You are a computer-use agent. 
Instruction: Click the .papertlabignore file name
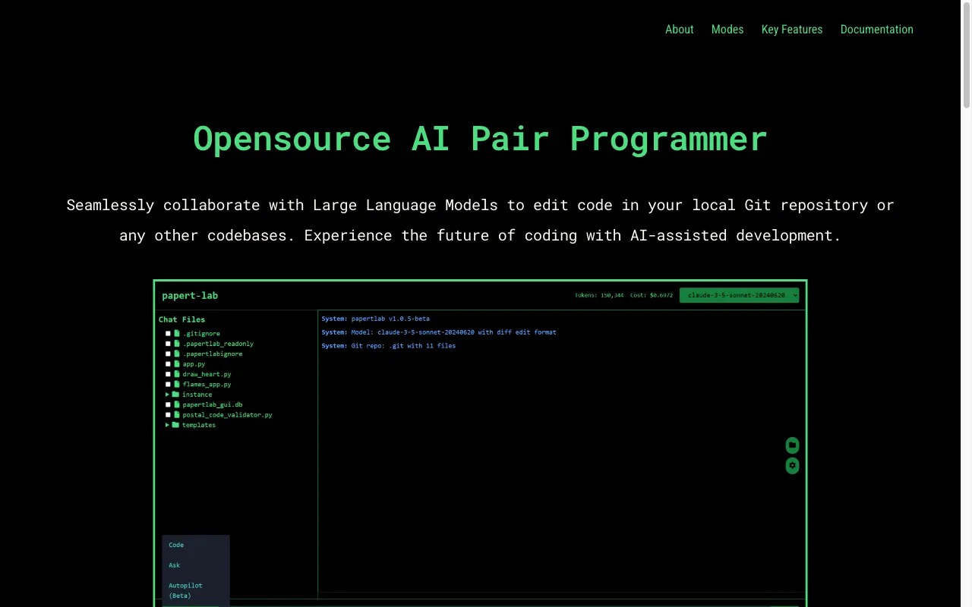tap(213, 354)
